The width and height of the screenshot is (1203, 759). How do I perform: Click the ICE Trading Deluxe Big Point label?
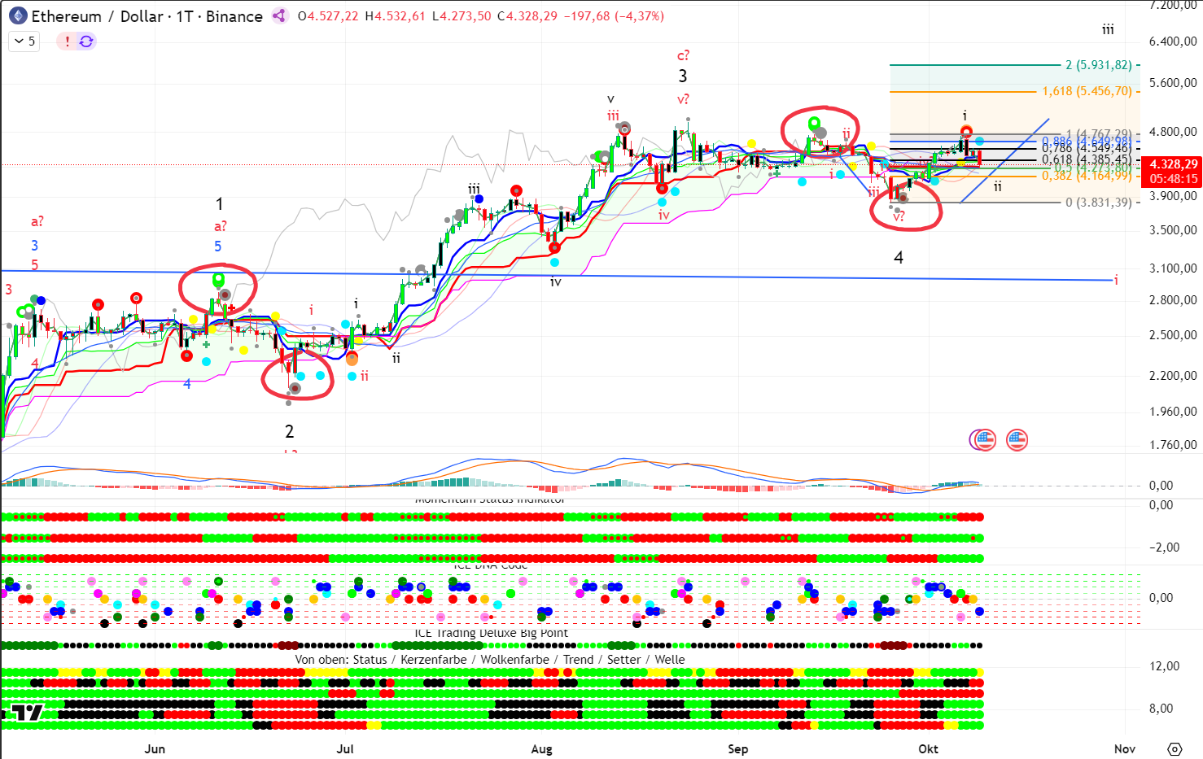[491, 633]
